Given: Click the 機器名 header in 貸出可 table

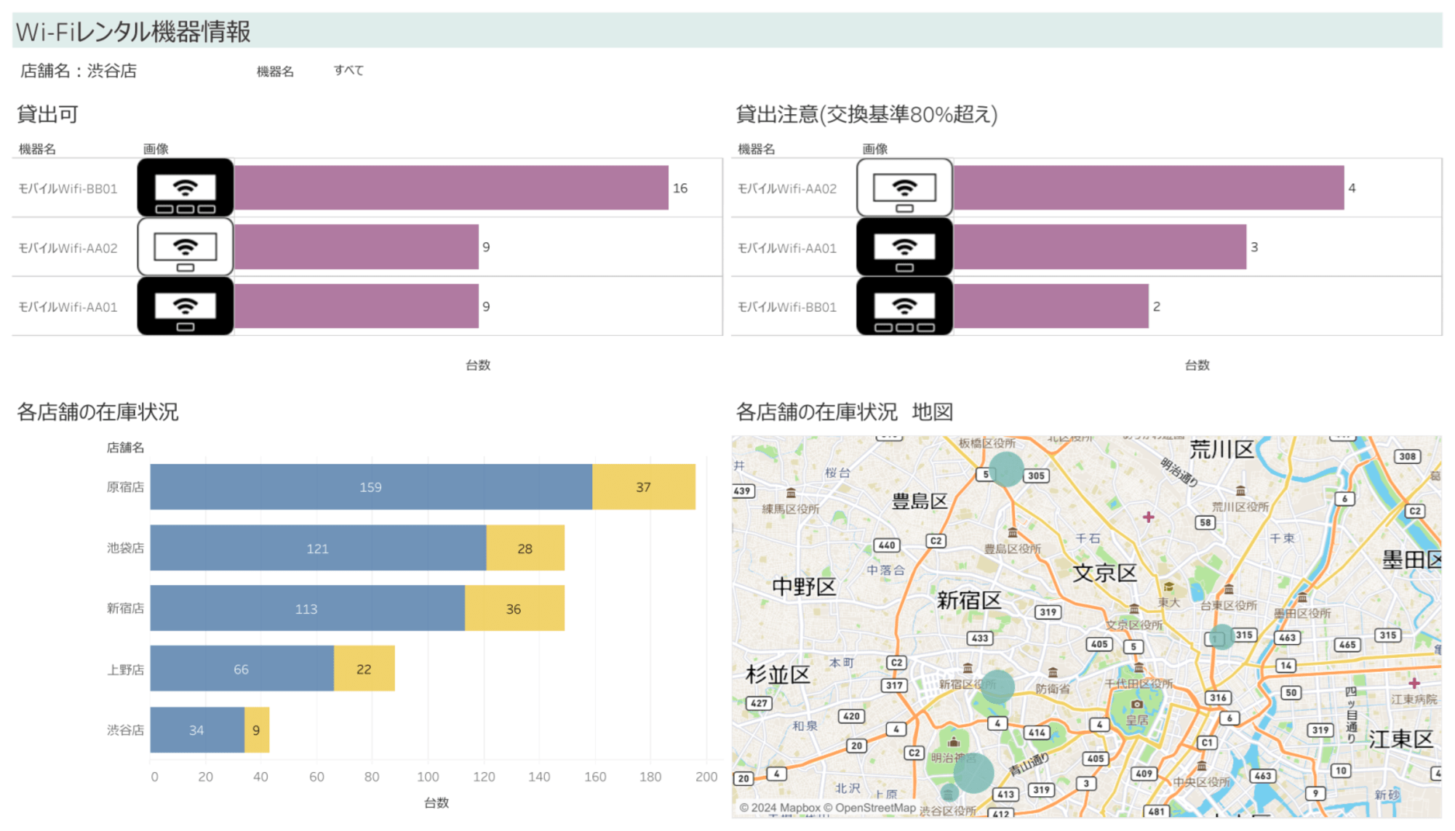Looking at the screenshot, I should pyautogui.click(x=37, y=149).
